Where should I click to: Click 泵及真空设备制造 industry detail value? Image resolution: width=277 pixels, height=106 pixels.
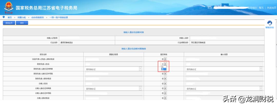[198, 43]
